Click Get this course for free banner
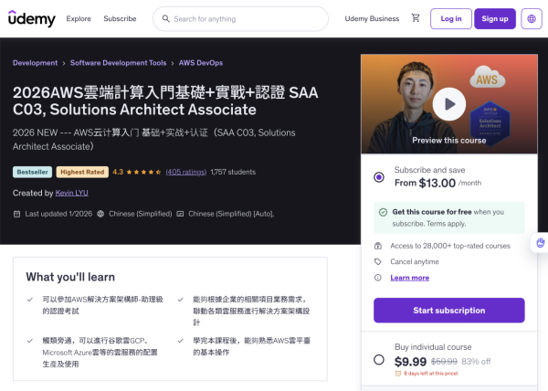 pos(449,217)
